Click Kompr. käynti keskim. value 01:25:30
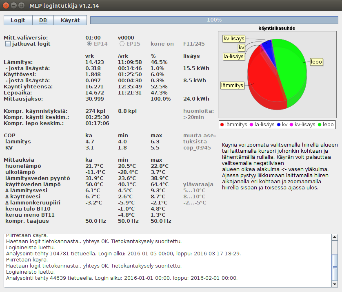The width and height of the screenshot is (342, 292). click(97, 117)
